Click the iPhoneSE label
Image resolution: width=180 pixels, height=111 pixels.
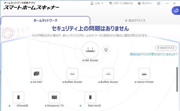coord(22,106)
